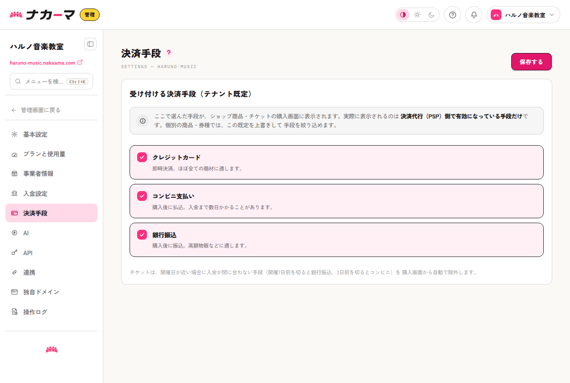Screen dimensions: 570x383
Task: Click the back arrow icon in sidebar
Action: point(14,110)
